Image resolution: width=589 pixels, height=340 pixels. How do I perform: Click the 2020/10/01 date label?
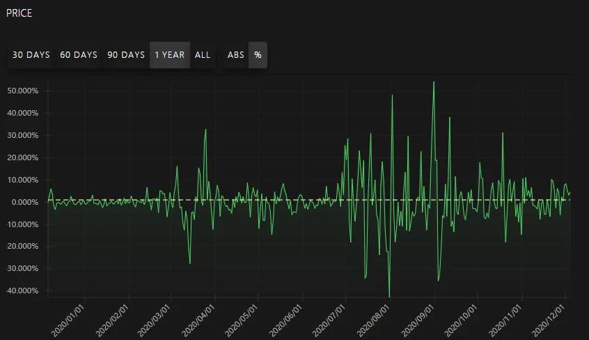462,320
